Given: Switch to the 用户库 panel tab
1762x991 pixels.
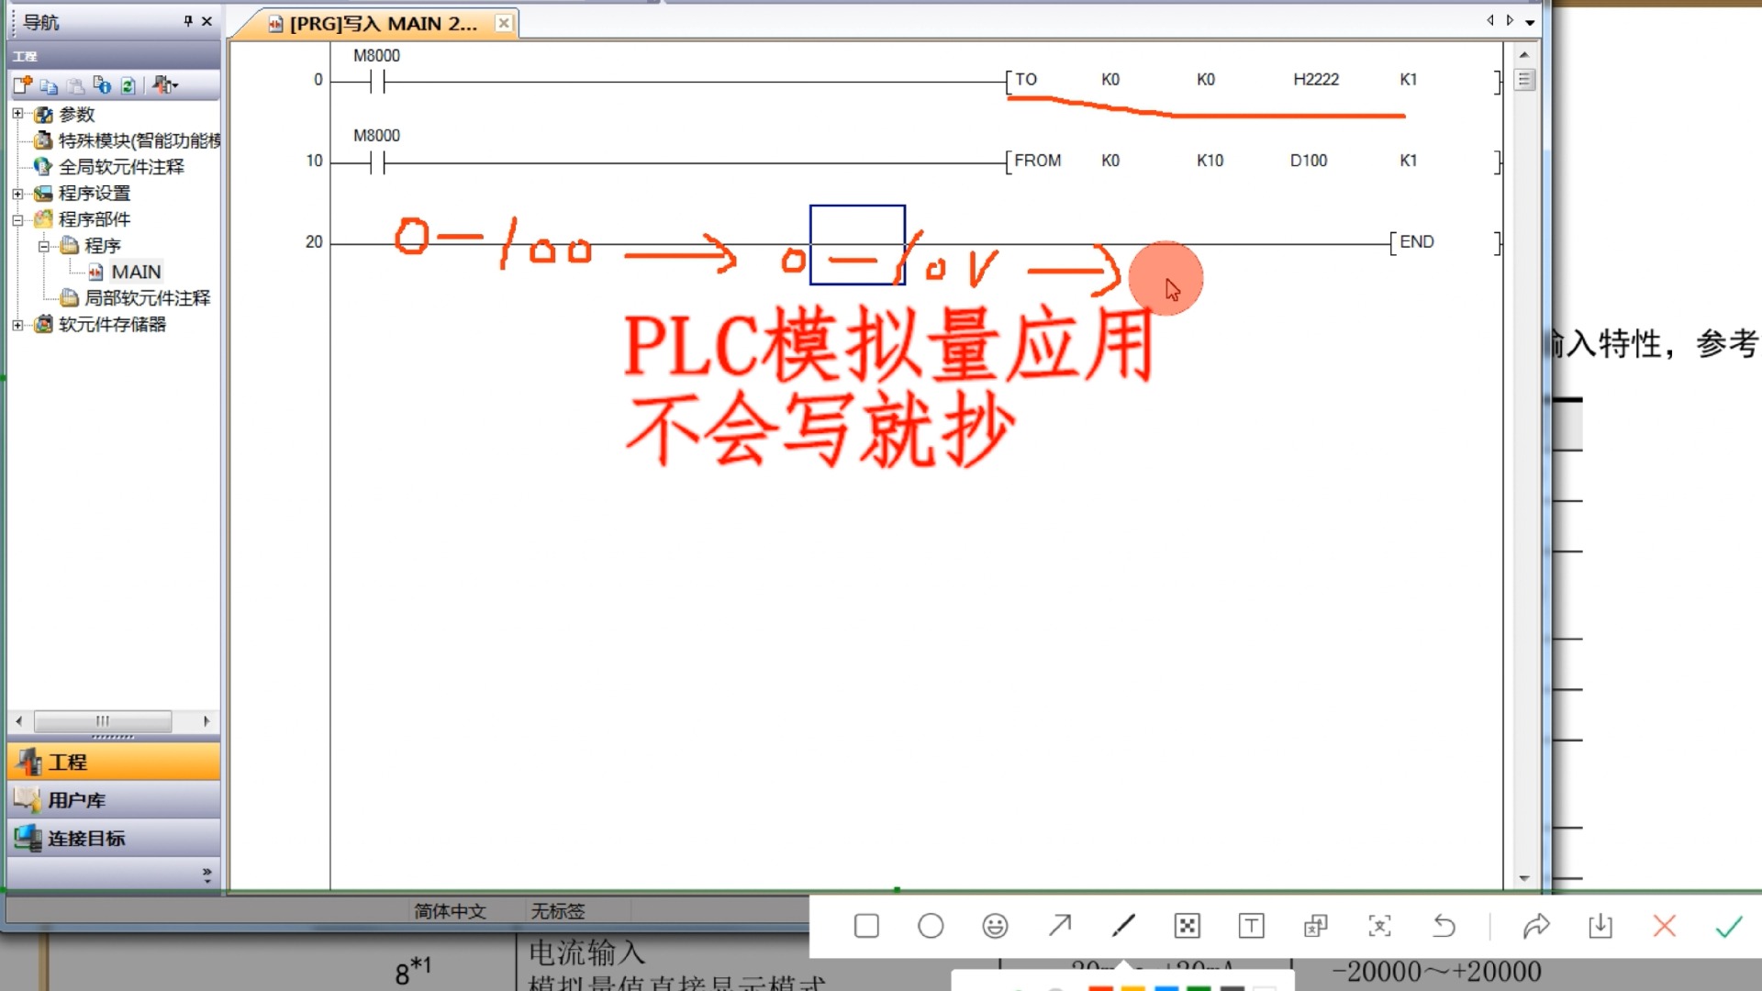Looking at the screenshot, I should pyautogui.click(x=77, y=800).
